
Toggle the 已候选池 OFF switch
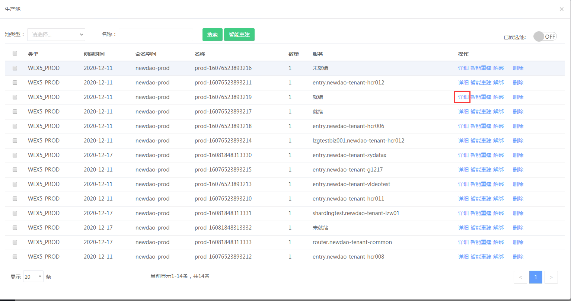pyautogui.click(x=545, y=36)
